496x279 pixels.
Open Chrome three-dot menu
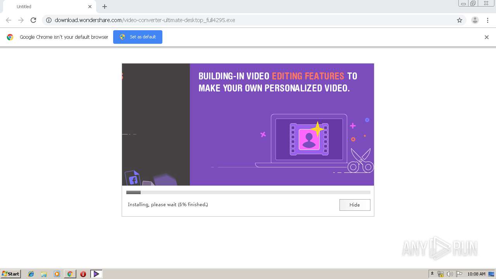point(487,20)
